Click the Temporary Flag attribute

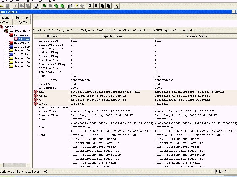[51, 72]
